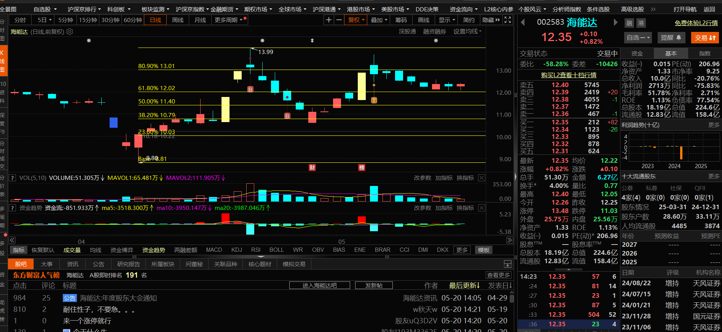The image size is (722, 332).
Task: Open 自选一 watchlist dropdown
Action: pos(638,38)
